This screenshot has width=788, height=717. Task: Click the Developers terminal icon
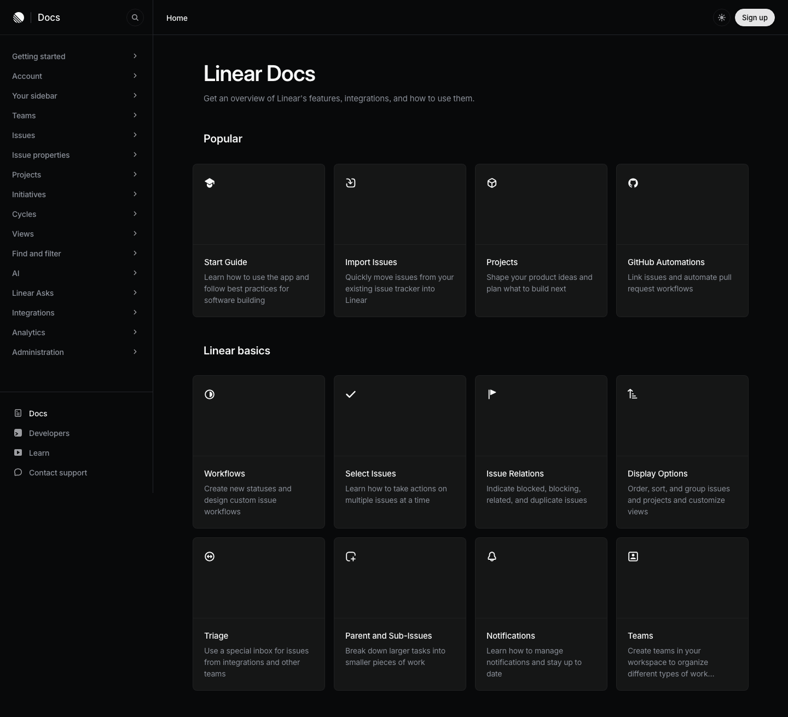[x=18, y=433]
